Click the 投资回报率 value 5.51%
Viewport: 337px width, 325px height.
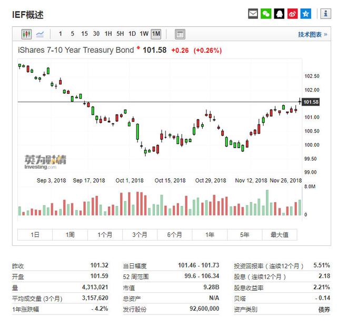click(322, 265)
